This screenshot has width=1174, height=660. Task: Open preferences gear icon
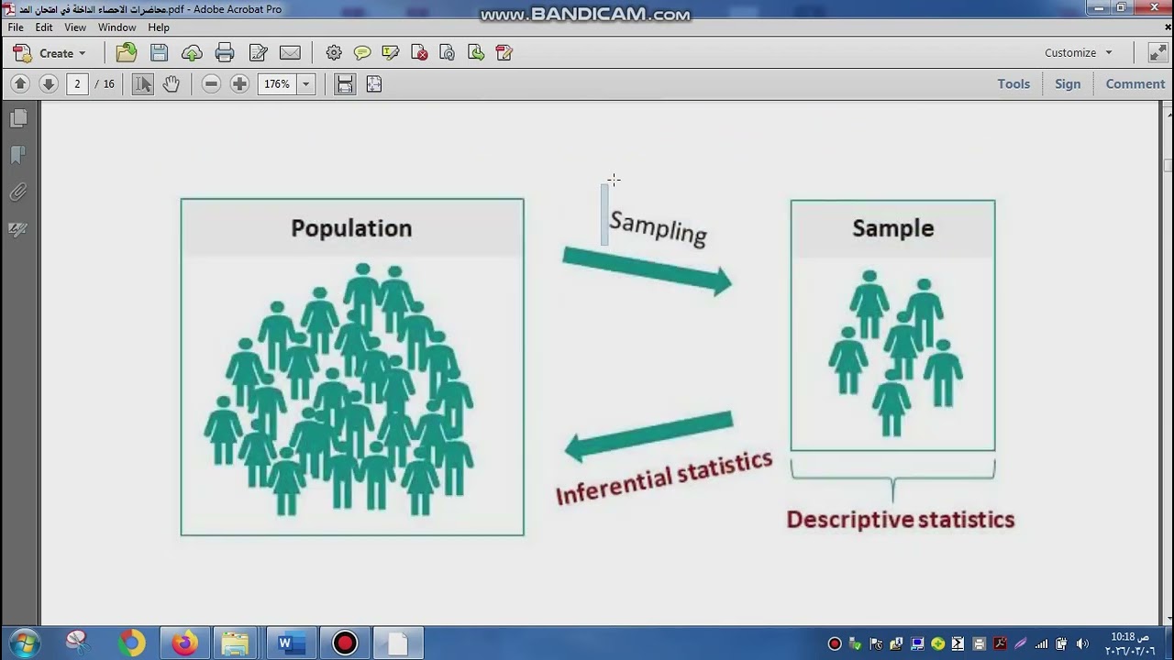334,53
